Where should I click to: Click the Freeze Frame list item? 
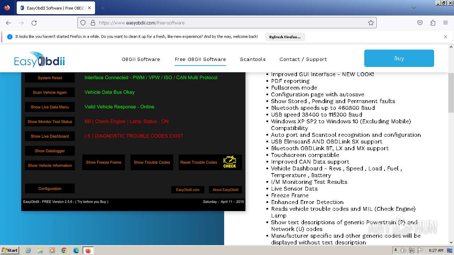(x=290, y=195)
